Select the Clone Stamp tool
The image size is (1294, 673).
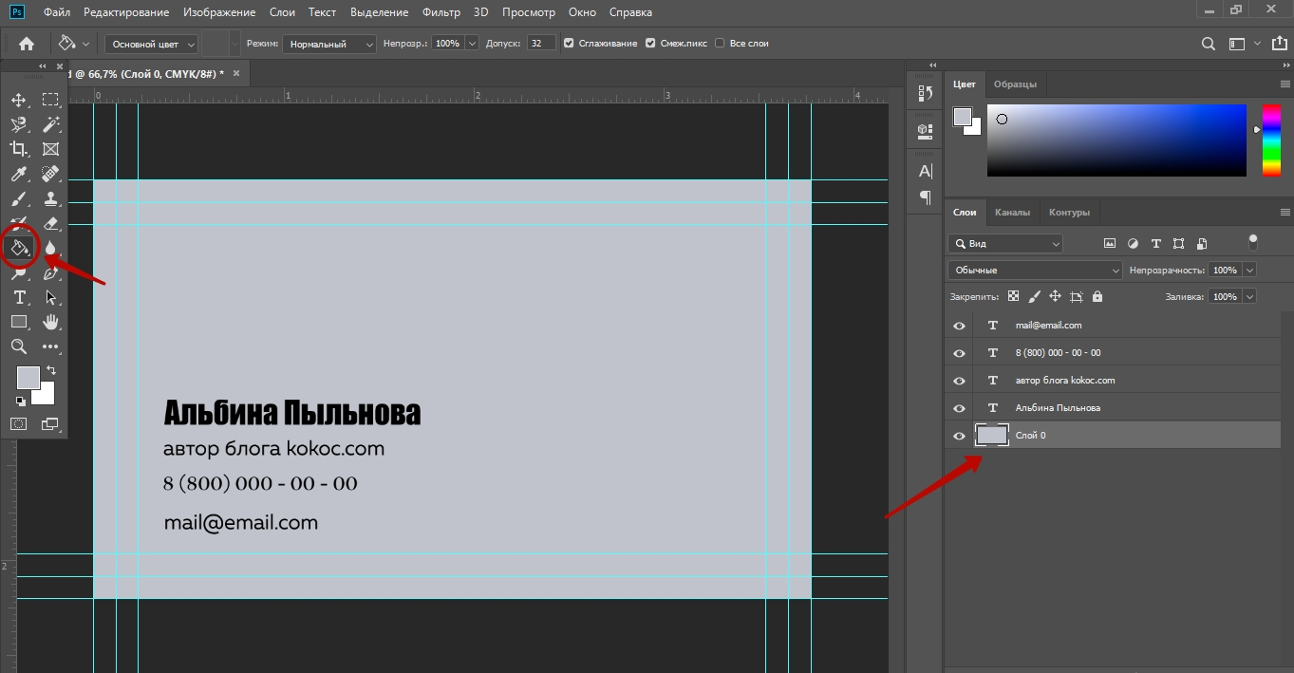(x=50, y=198)
